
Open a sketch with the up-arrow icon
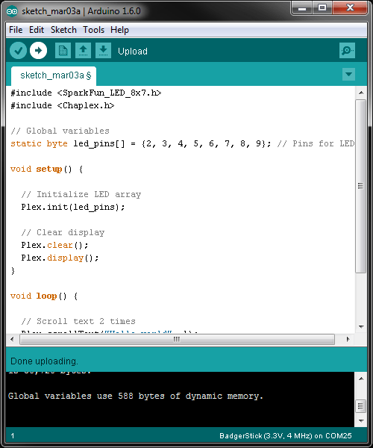coord(83,51)
